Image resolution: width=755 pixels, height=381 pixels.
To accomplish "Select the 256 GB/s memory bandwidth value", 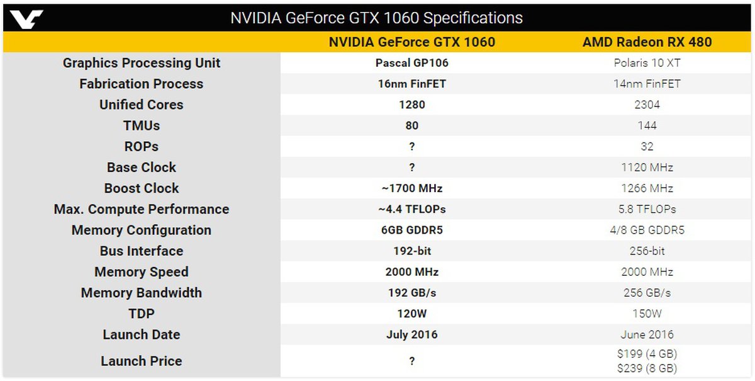I will click(x=647, y=293).
